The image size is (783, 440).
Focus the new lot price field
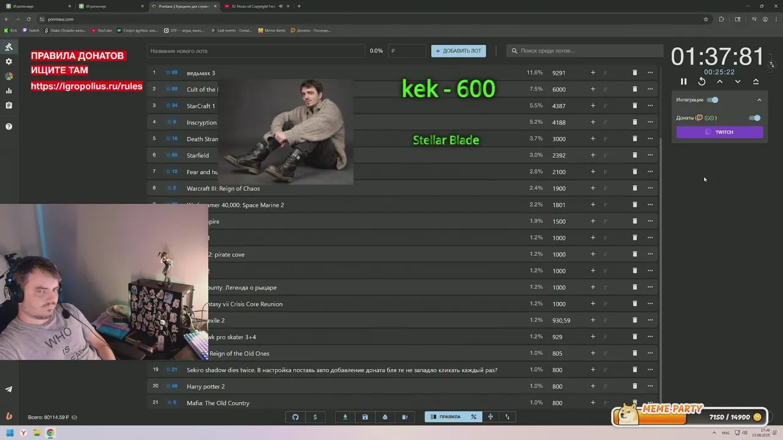(407, 51)
